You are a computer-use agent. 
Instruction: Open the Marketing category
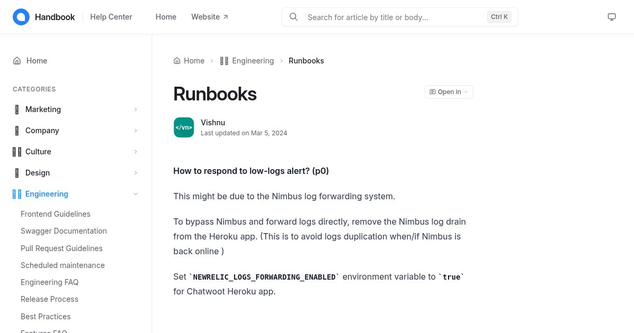tap(43, 109)
